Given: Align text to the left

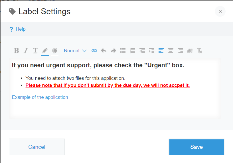Looking at the screenshot, I should click(x=161, y=51).
